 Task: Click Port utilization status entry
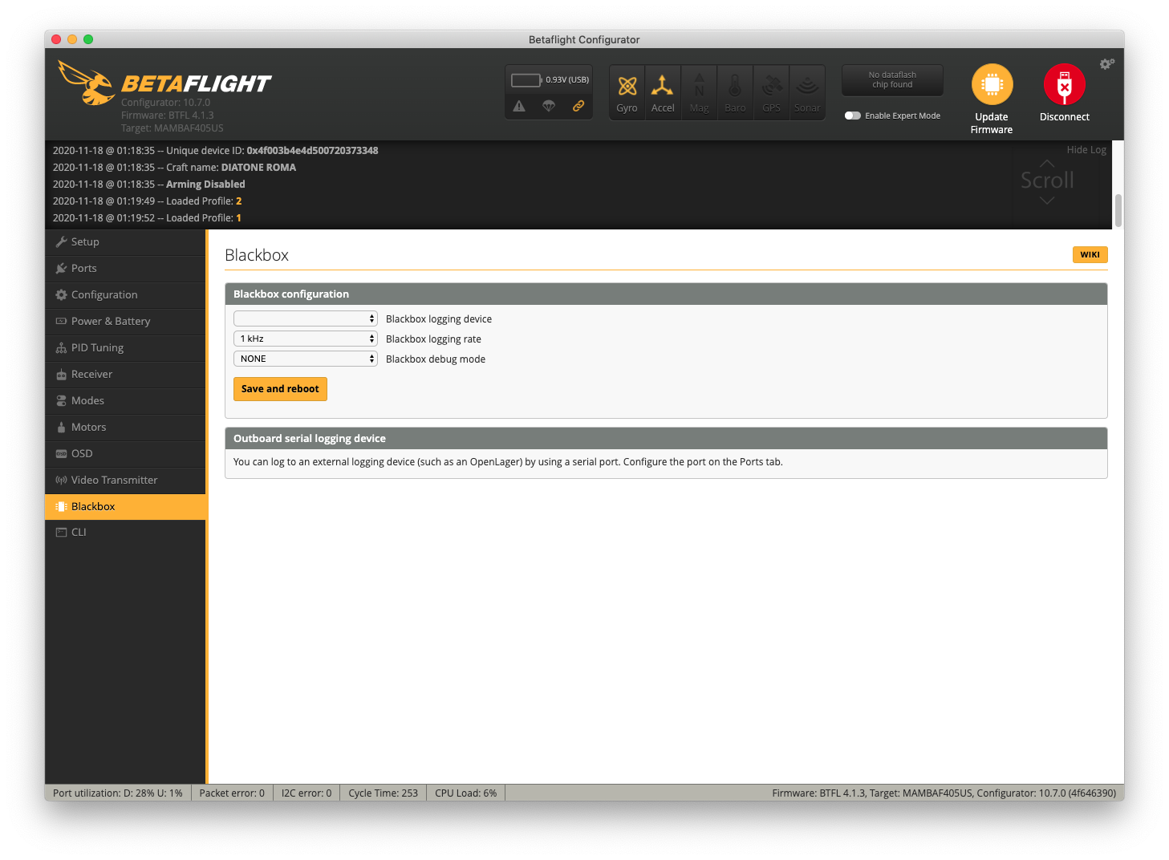point(118,793)
